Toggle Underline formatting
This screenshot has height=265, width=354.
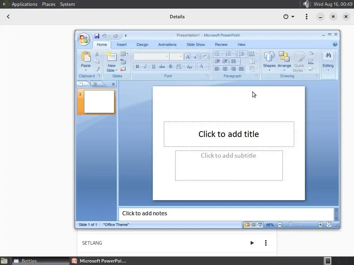tap(153, 67)
